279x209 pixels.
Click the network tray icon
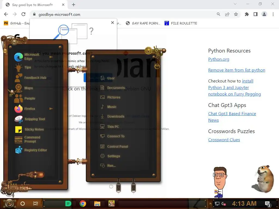(217, 204)
